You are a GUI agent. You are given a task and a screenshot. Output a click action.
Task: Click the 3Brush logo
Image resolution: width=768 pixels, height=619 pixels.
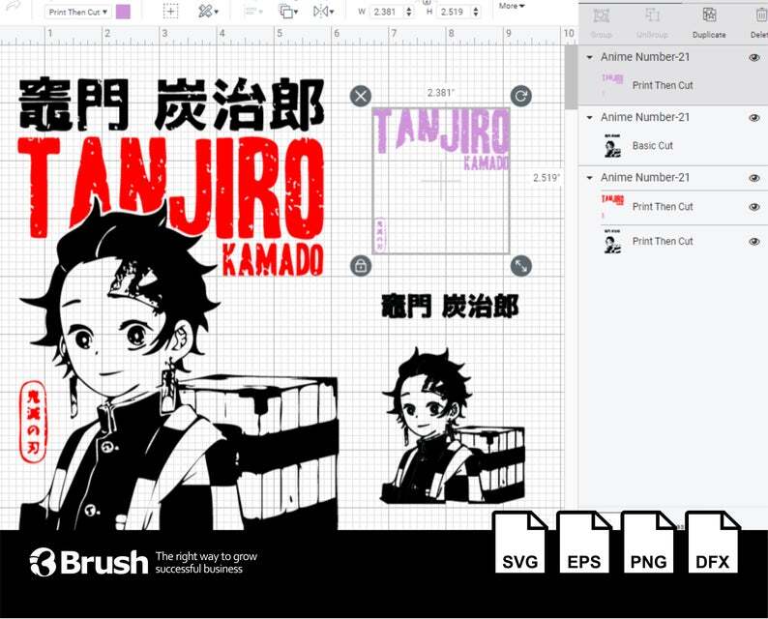click(x=89, y=562)
